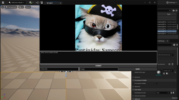Browse to HLOD Layer asset in Content Browser
The width and height of the screenshot is (179, 100).
(167, 73)
